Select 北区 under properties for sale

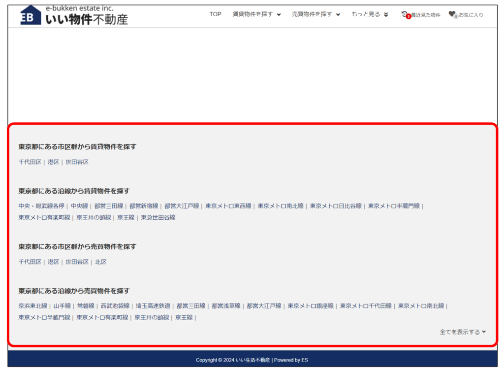pyautogui.click(x=100, y=262)
